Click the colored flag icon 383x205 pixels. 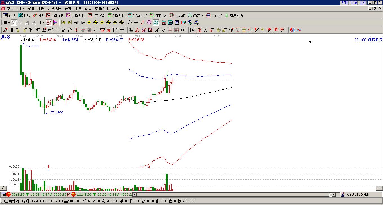click(x=55, y=23)
